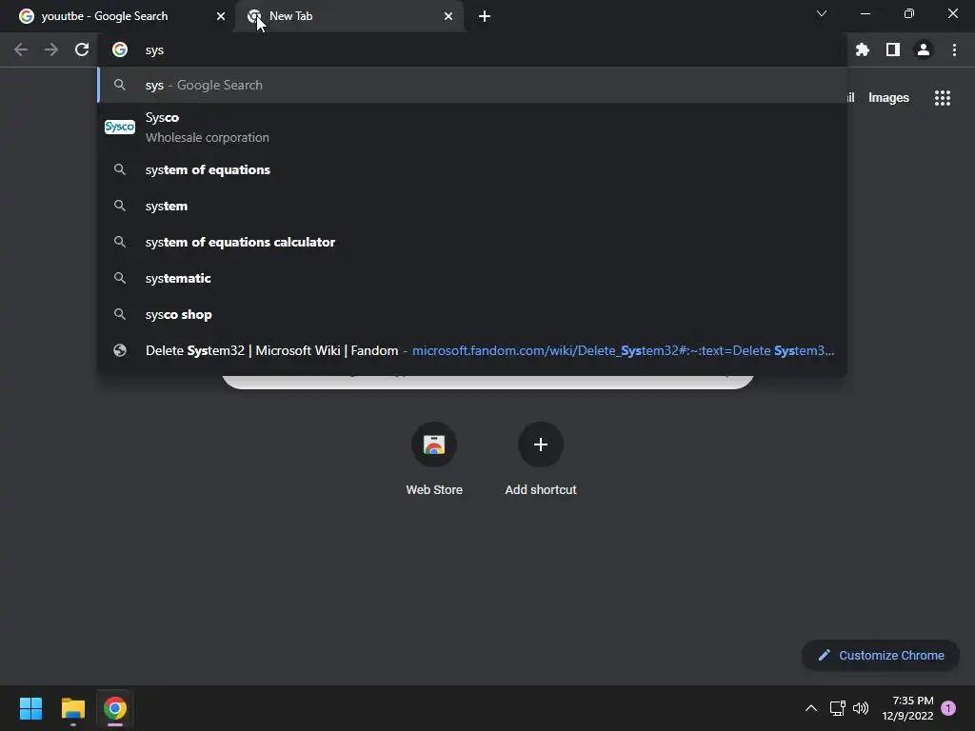
Task: Click the Add shortcut button
Action: click(x=541, y=459)
